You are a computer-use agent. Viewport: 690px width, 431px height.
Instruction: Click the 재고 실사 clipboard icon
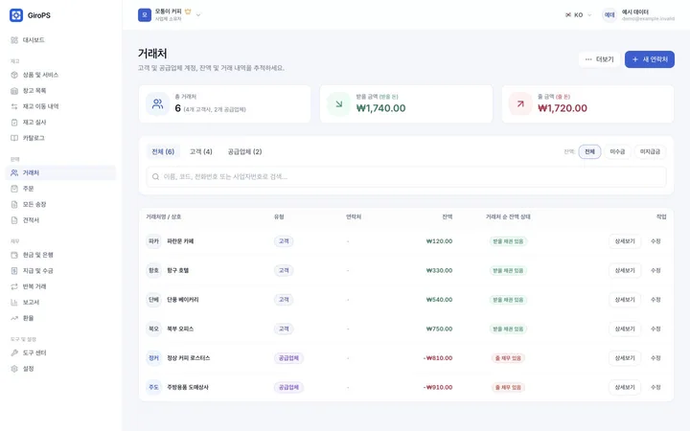pos(14,123)
